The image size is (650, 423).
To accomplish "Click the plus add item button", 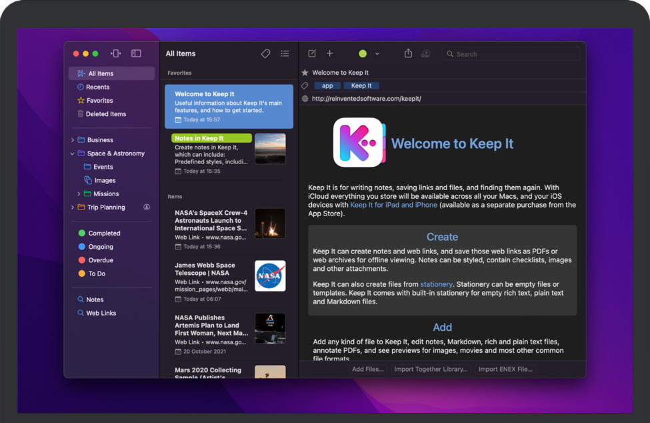I will coord(329,53).
